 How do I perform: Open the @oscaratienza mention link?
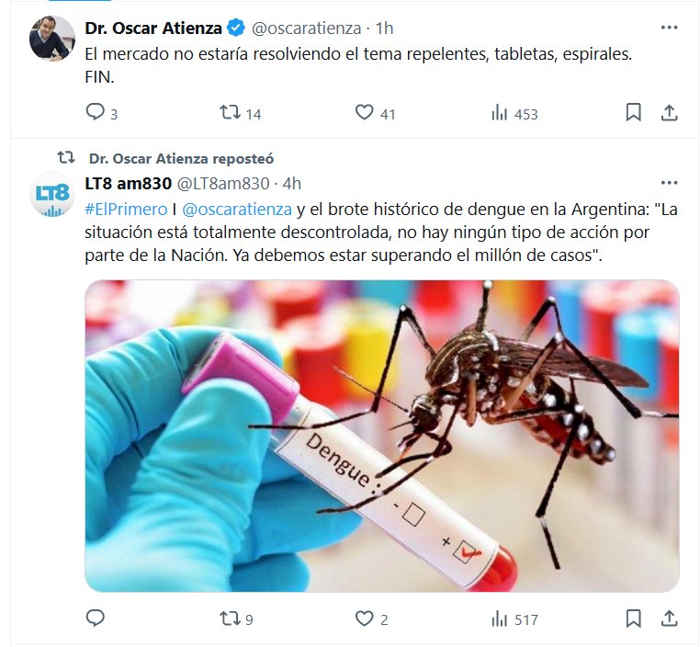237,209
